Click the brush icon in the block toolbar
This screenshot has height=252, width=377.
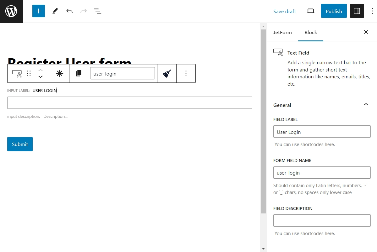[167, 73]
